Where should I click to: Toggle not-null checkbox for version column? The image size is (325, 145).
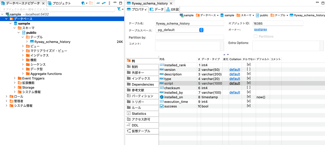pyautogui.click(x=248, y=69)
